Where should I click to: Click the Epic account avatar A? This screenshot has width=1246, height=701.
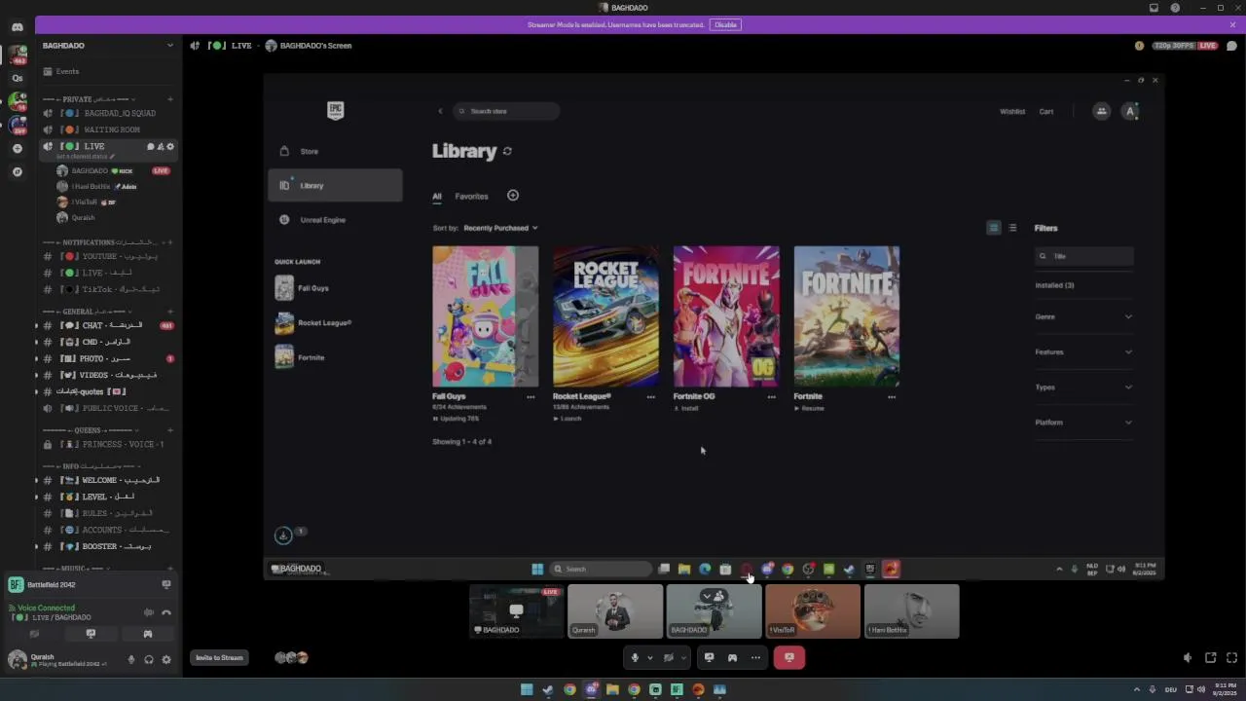click(x=1130, y=111)
